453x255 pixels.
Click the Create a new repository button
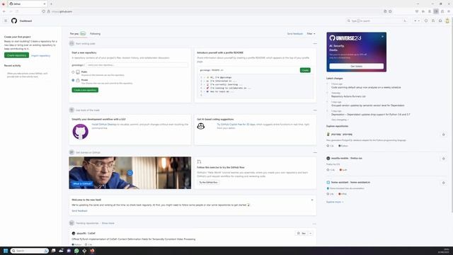click(85, 90)
